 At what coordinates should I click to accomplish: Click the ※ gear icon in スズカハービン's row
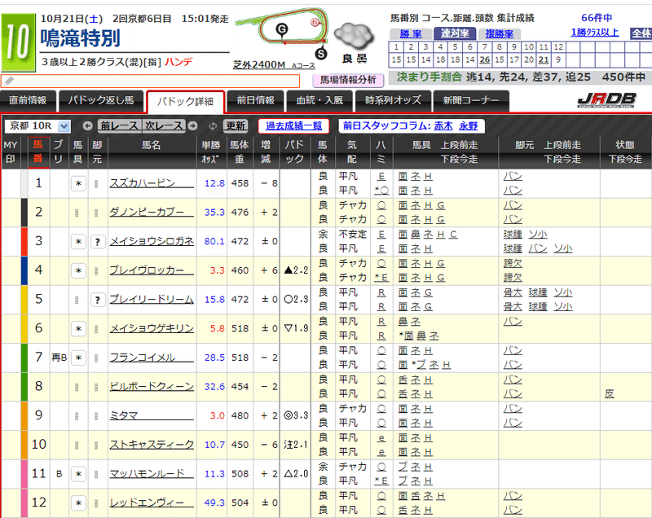(x=78, y=182)
